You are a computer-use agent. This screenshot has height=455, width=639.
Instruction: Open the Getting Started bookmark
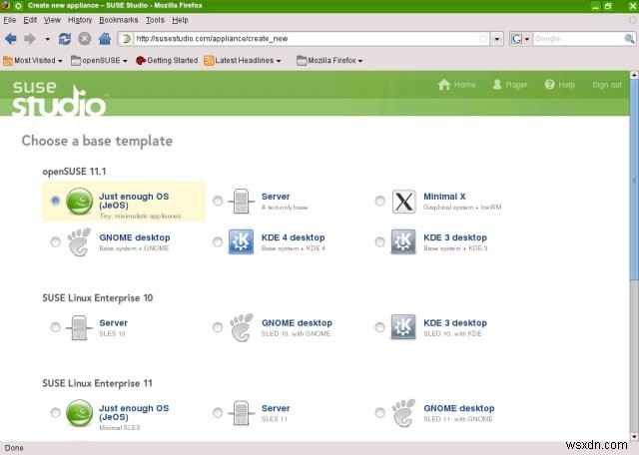[x=167, y=60]
